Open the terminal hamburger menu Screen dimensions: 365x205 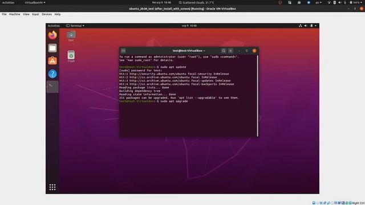(x=230, y=51)
